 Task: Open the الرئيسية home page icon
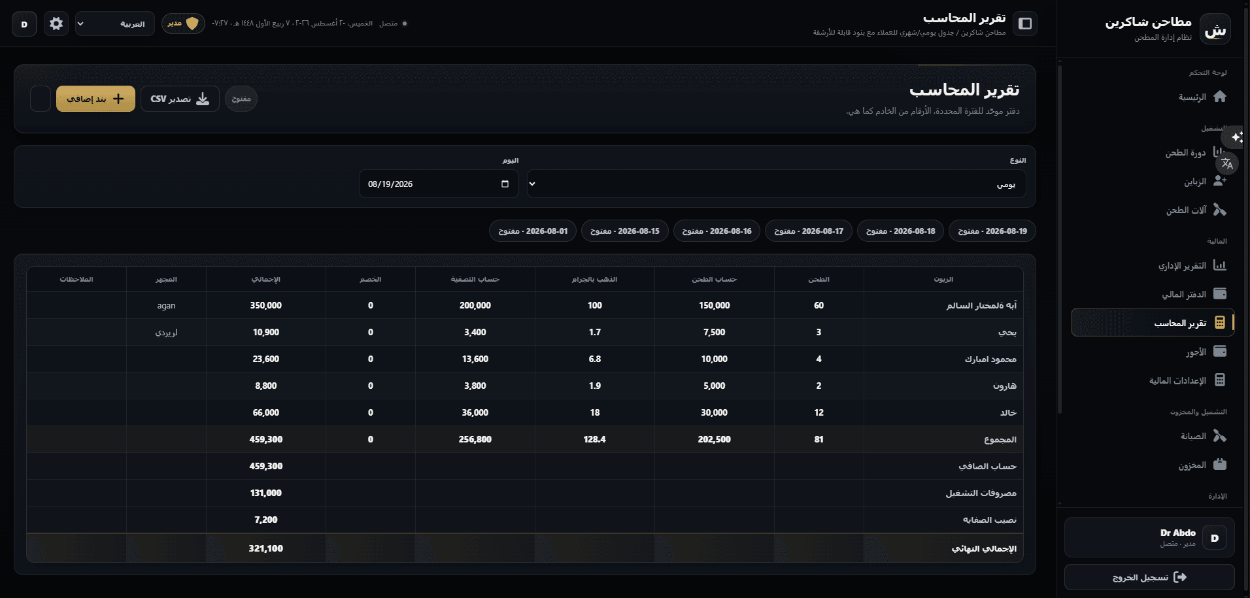(1219, 97)
